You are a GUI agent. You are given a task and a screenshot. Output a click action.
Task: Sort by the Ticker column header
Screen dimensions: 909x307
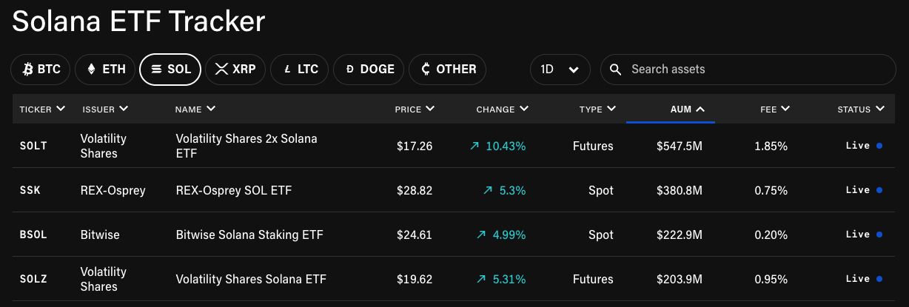tap(42, 109)
